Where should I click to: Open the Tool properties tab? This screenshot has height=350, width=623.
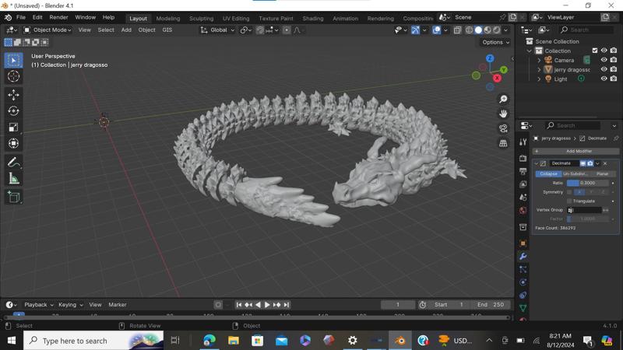click(x=523, y=142)
